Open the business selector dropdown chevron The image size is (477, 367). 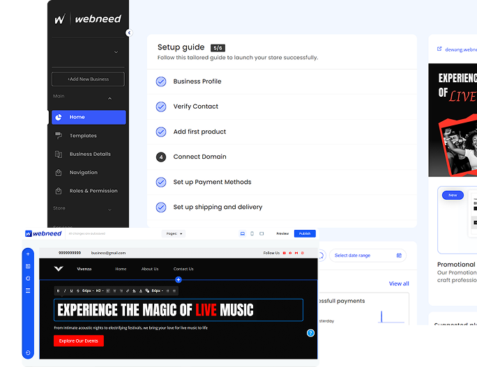point(116,52)
